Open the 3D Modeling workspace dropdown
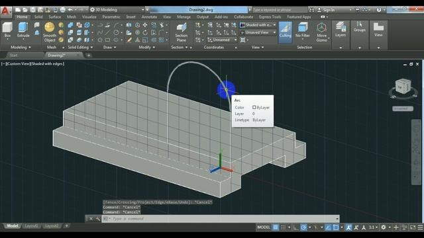The image size is (424, 238). pos(117,10)
